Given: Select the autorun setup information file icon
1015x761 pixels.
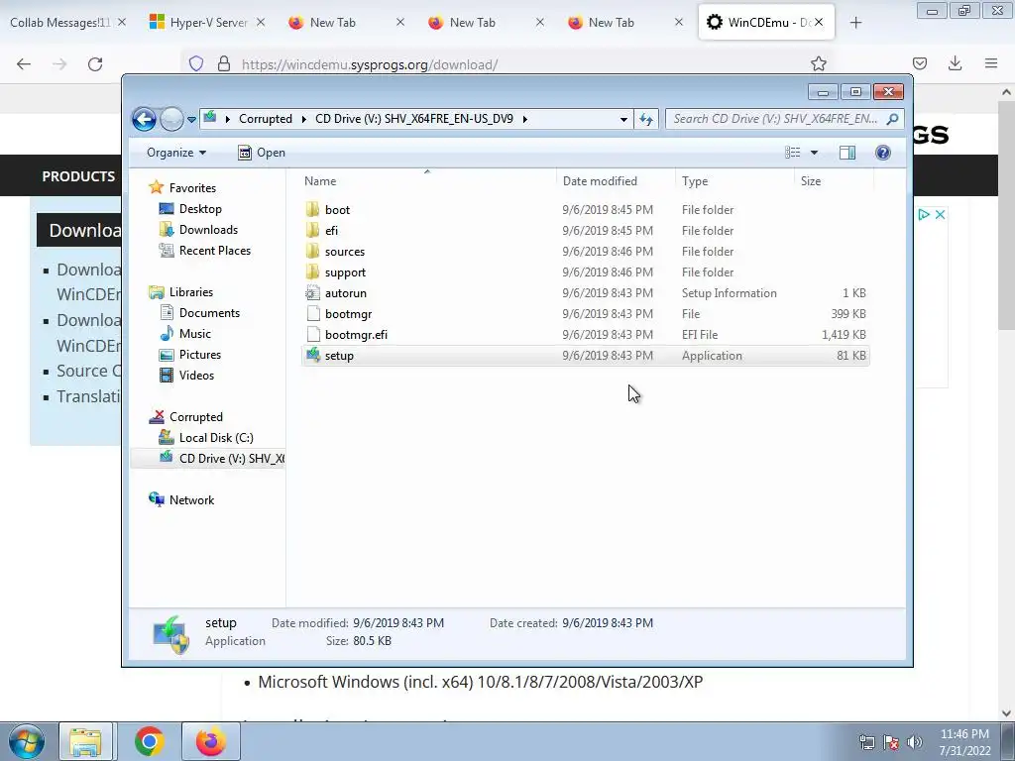Looking at the screenshot, I should [312, 293].
